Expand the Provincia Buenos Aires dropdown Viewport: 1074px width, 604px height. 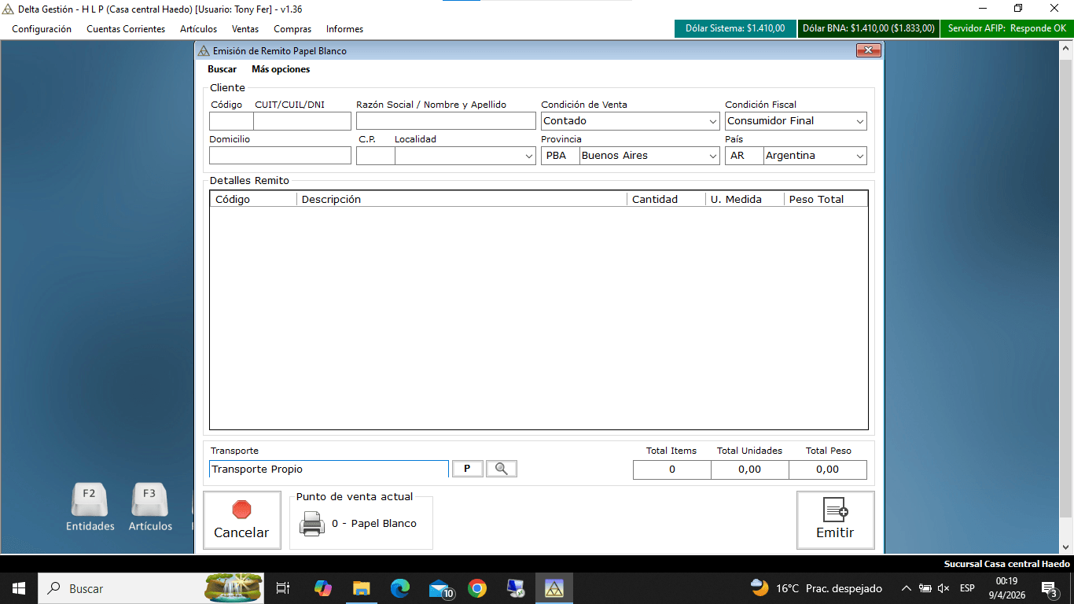[x=712, y=156]
